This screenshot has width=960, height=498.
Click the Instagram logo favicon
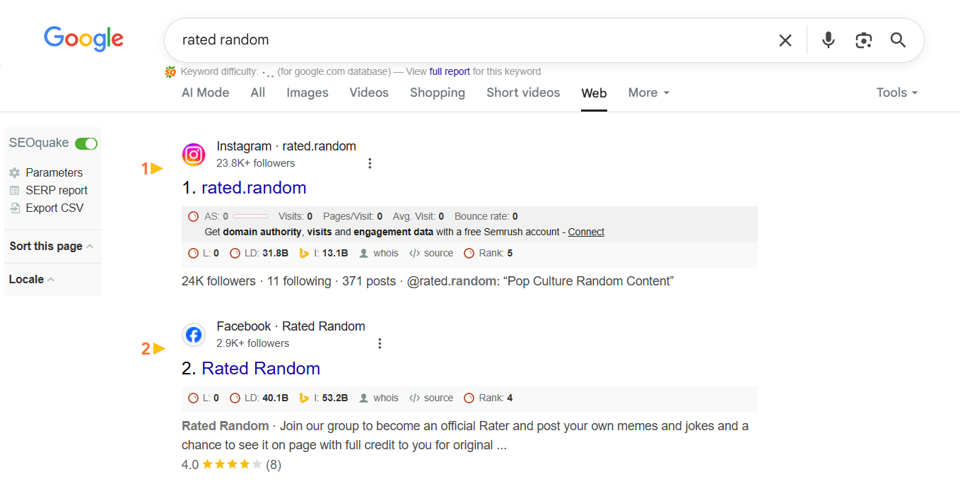pos(194,155)
